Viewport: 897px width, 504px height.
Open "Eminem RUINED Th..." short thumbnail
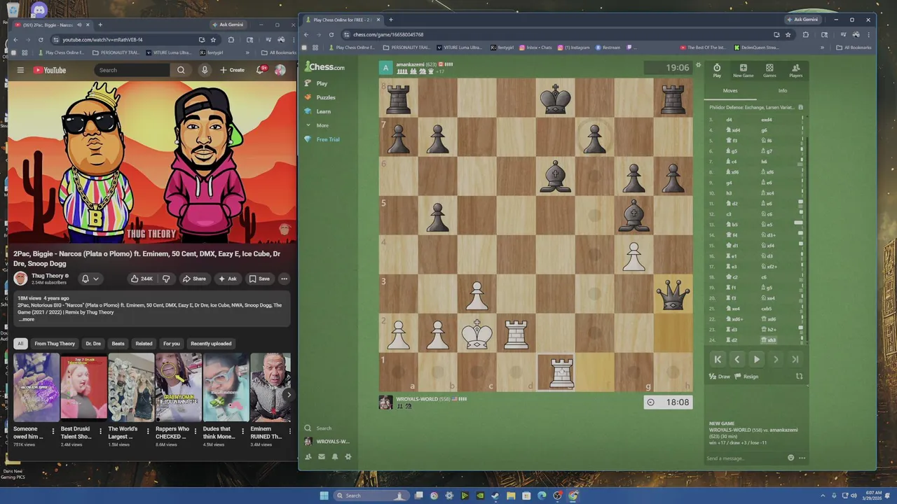pos(271,387)
